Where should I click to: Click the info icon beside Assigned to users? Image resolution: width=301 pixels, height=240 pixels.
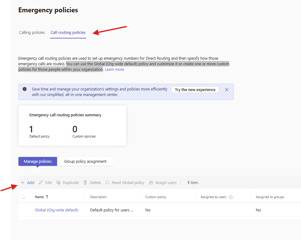(231, 197)
